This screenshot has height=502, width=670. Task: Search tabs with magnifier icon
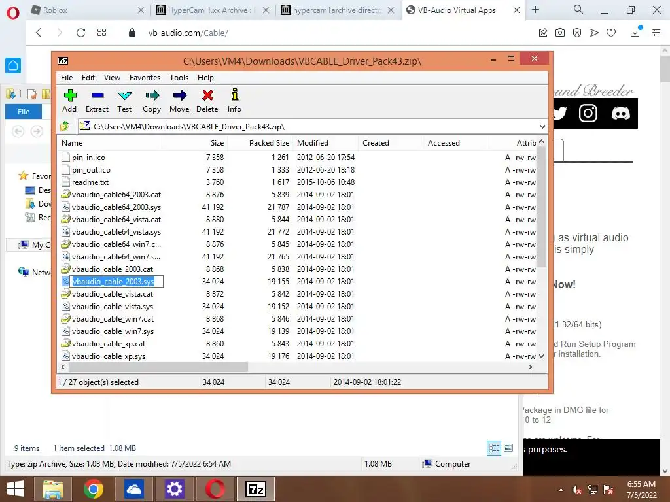point(578,9)
